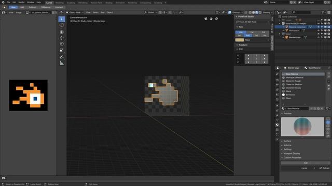Open the Object Mode dropdown

coord(75,12)
